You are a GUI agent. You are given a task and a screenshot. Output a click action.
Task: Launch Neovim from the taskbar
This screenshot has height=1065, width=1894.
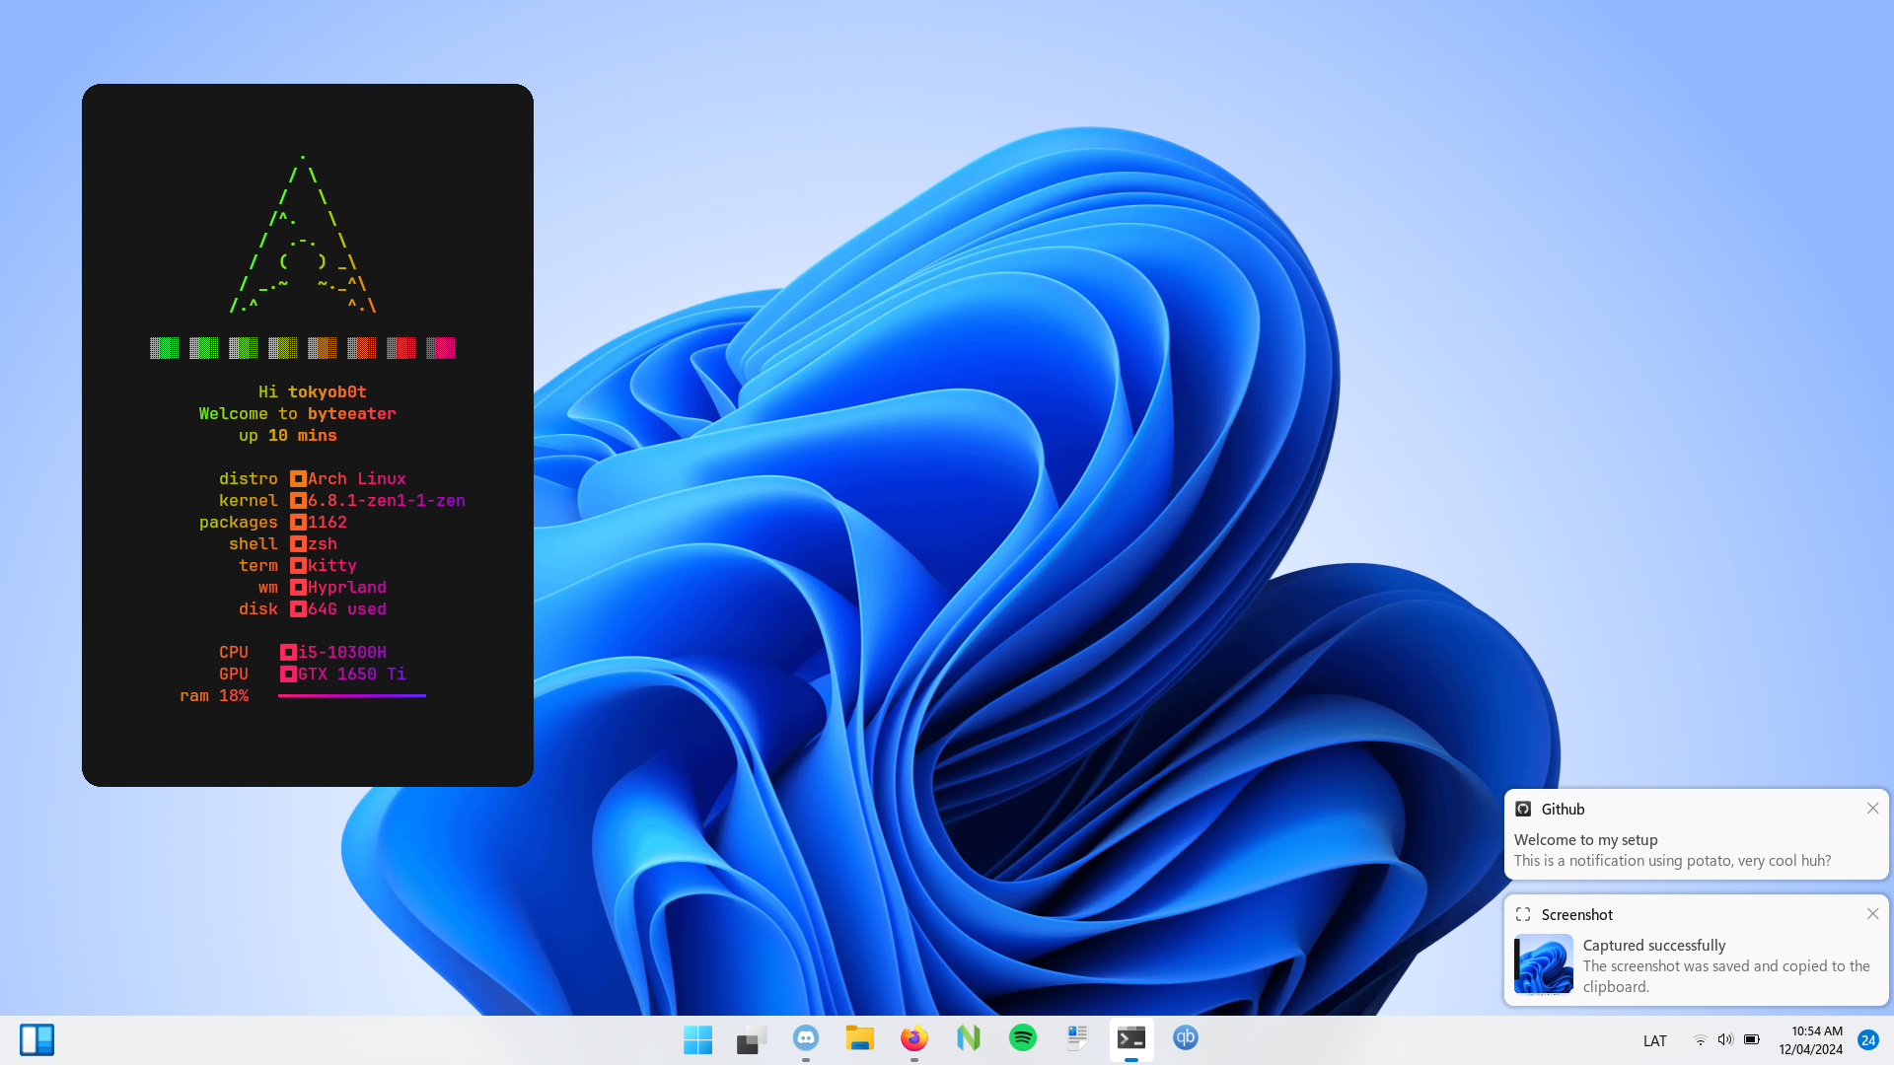[x=969, y=1038]
